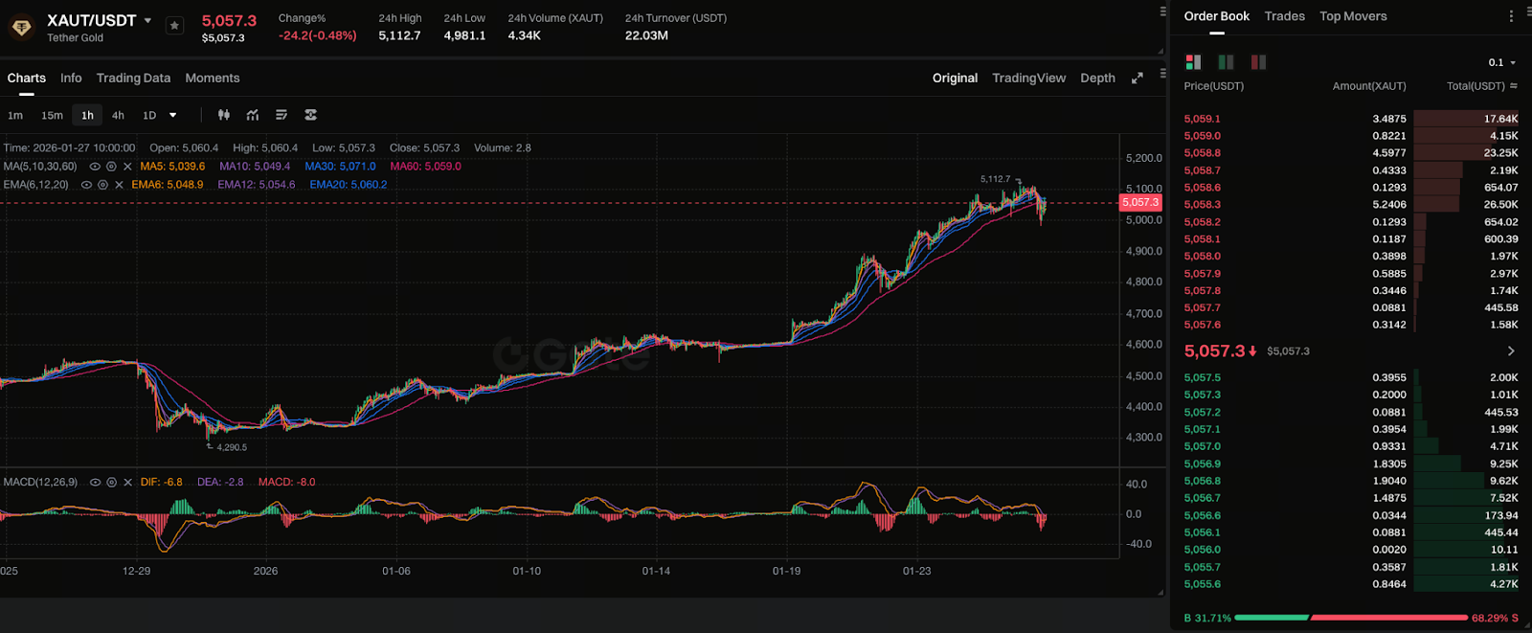Remove the EMA(6,12,20) indicator
Screen dimensions: 1532x633
pos(119,185)
